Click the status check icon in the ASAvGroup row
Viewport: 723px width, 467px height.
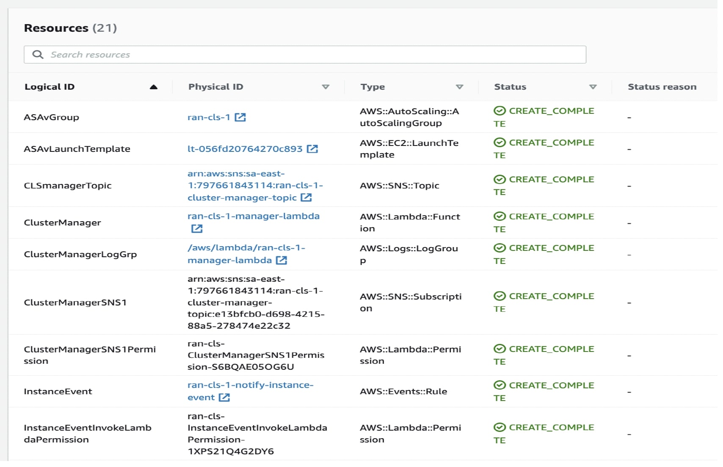pos(499,111)
